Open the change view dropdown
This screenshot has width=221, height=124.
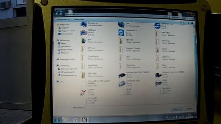(184, 23)
